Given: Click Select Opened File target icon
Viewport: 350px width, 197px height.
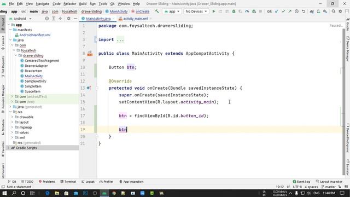Looking at the screenshot, I should point(47,19).
